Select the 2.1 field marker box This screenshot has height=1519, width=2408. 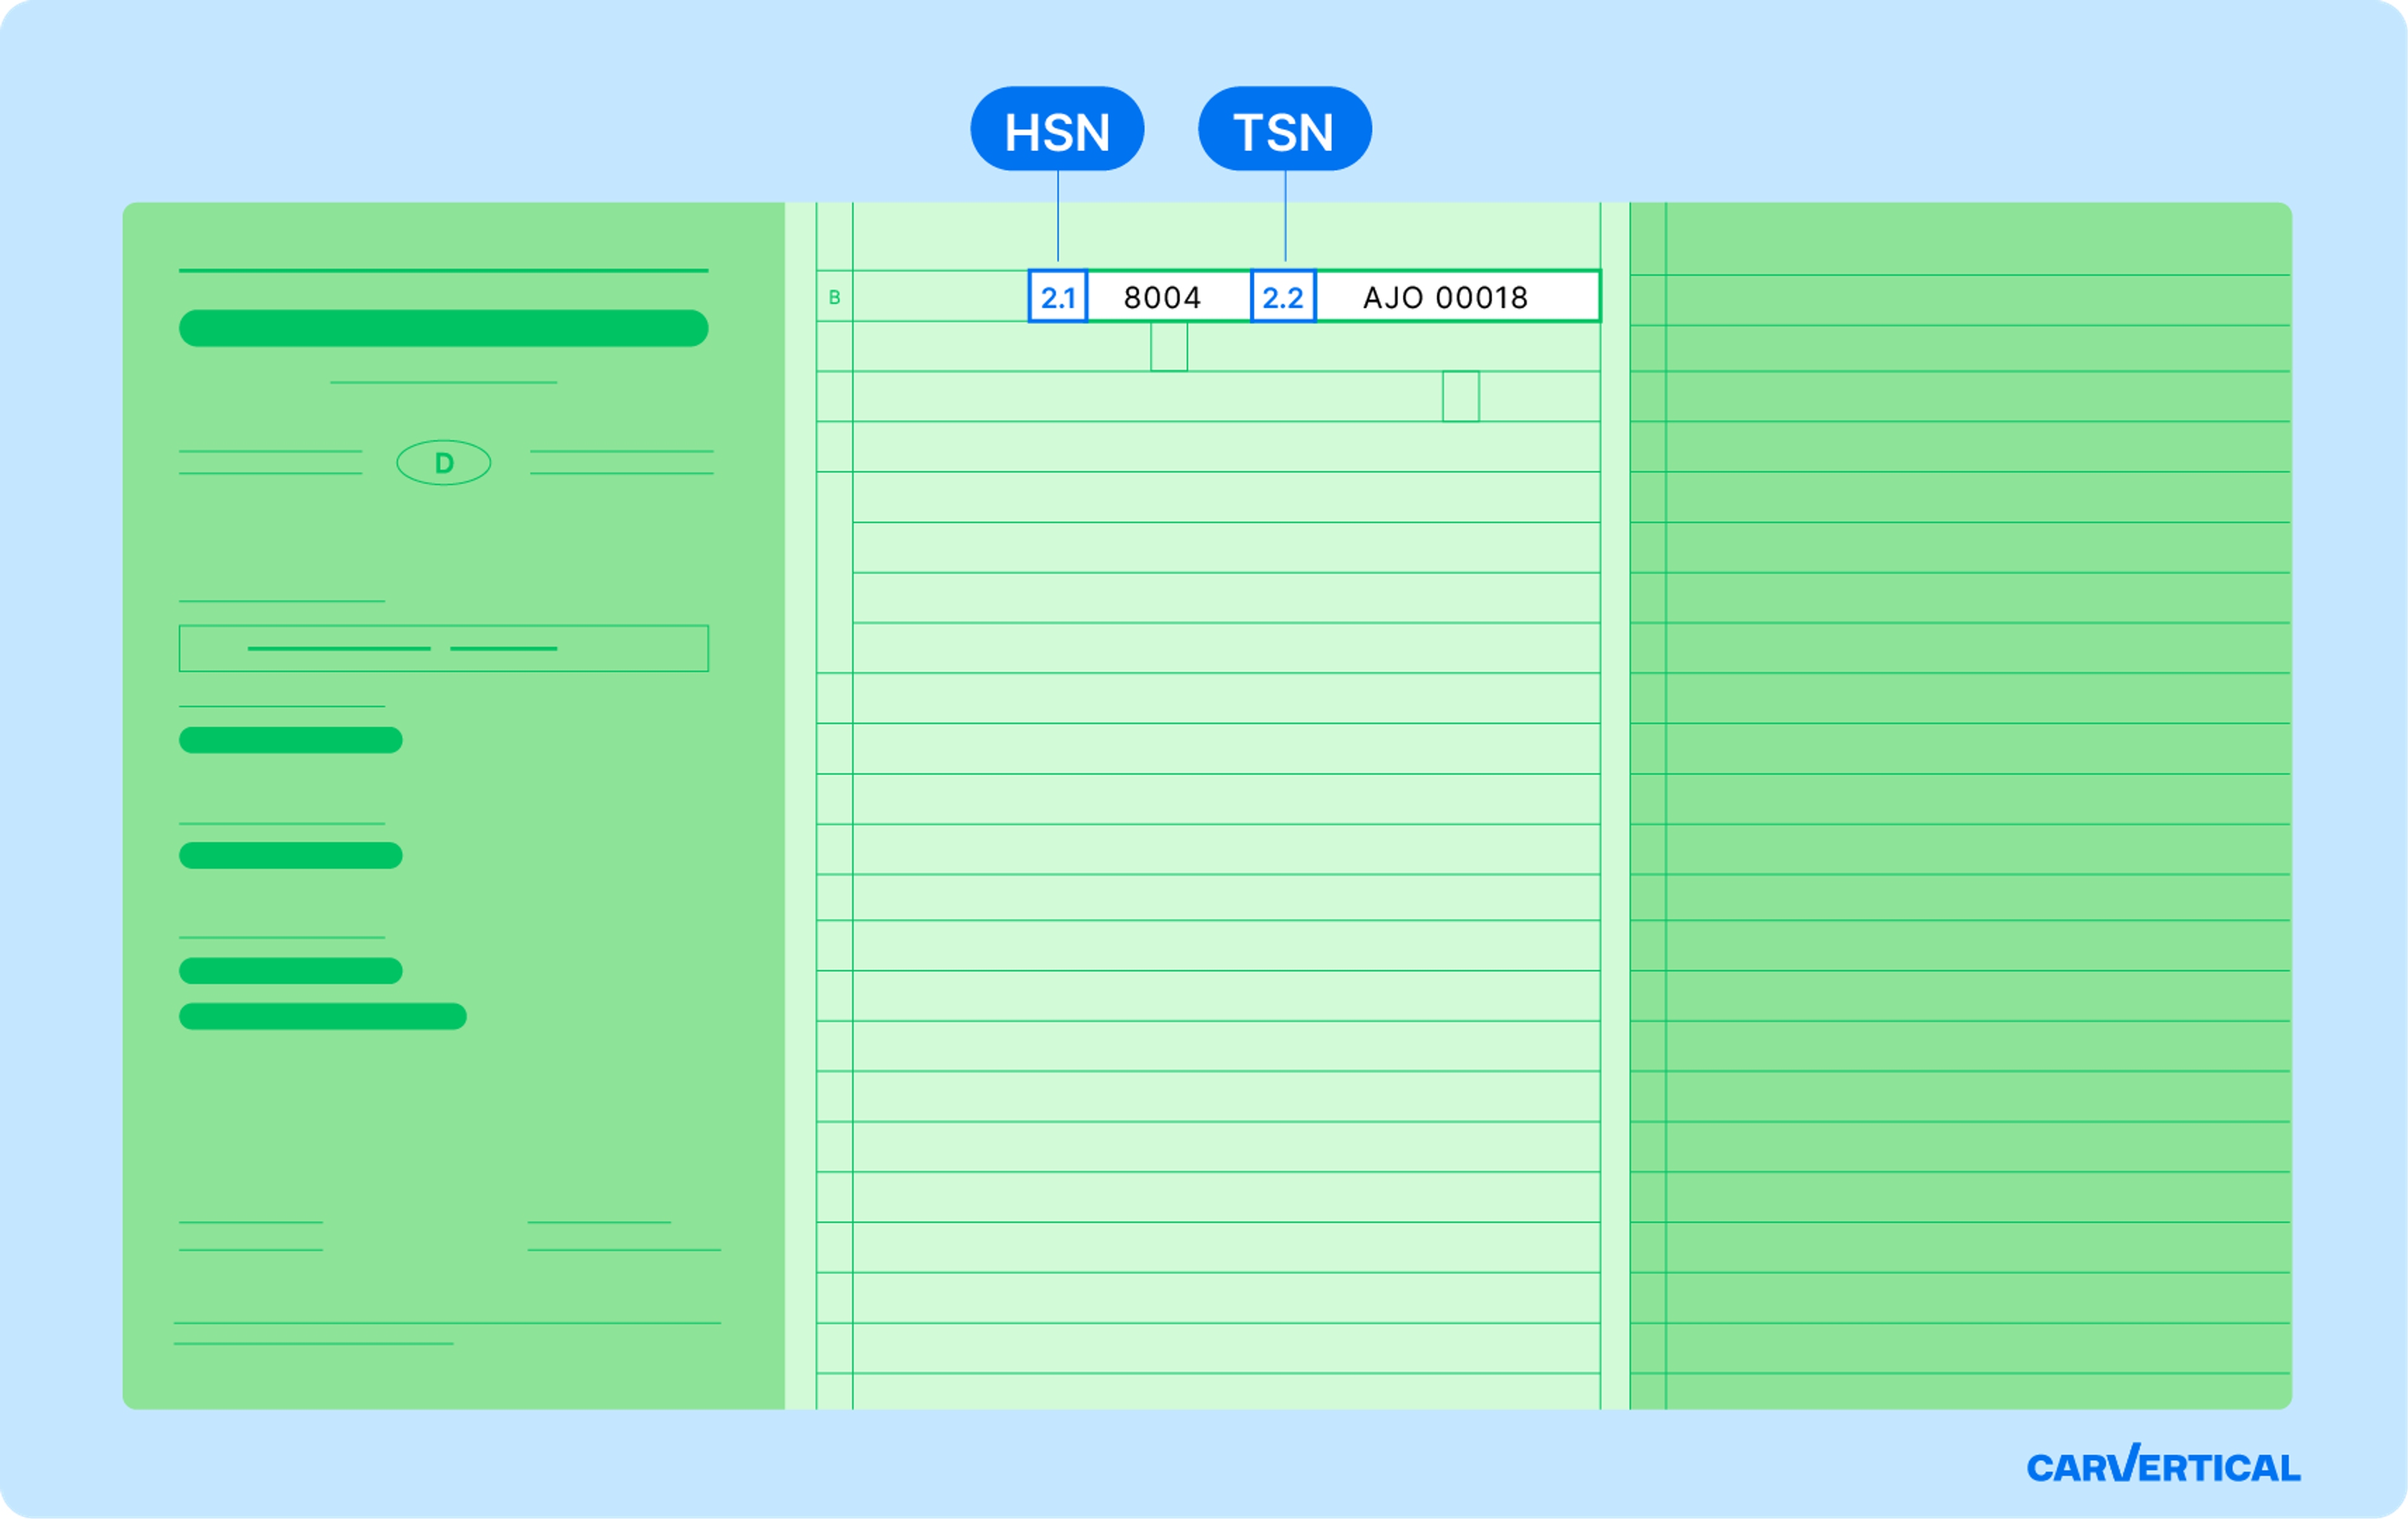(x=1058, y=297)
